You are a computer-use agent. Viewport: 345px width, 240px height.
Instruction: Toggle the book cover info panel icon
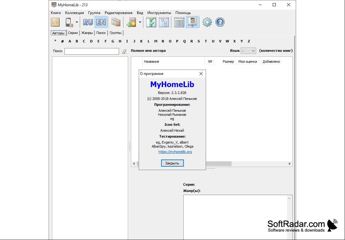click(192, 22)
